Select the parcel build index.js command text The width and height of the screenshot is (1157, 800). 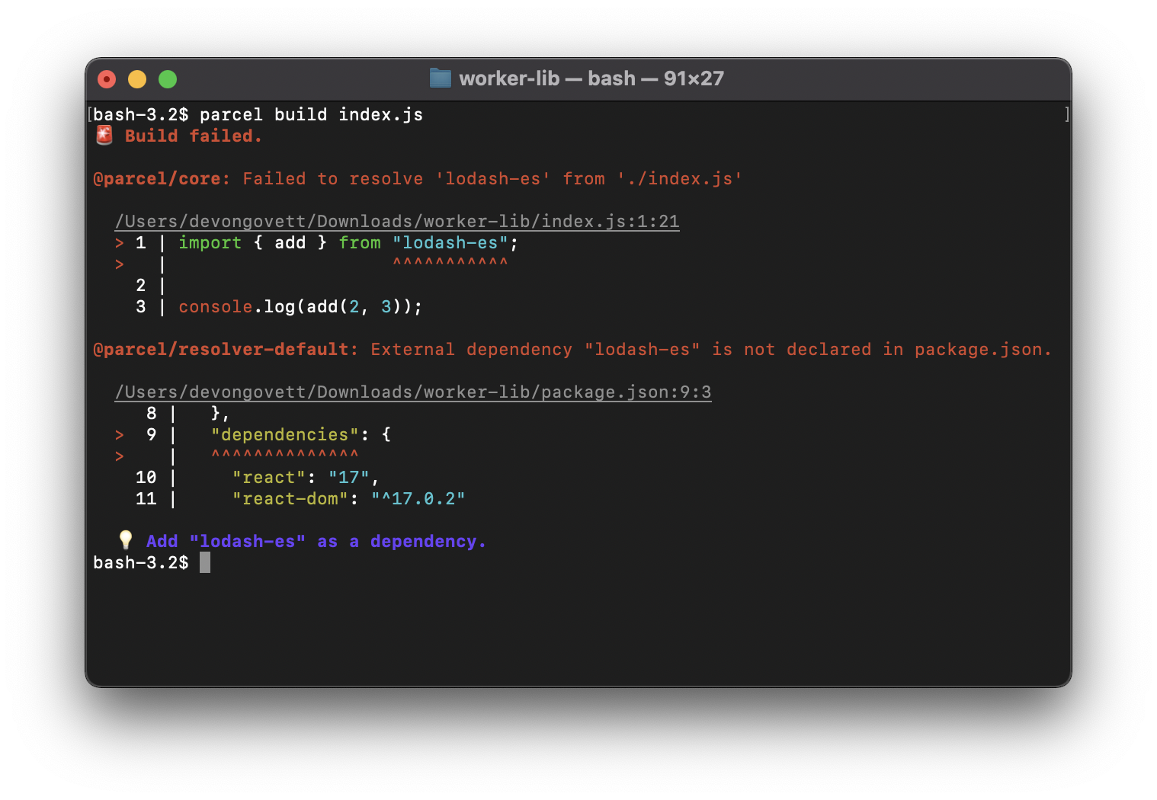tap(309, 114)
